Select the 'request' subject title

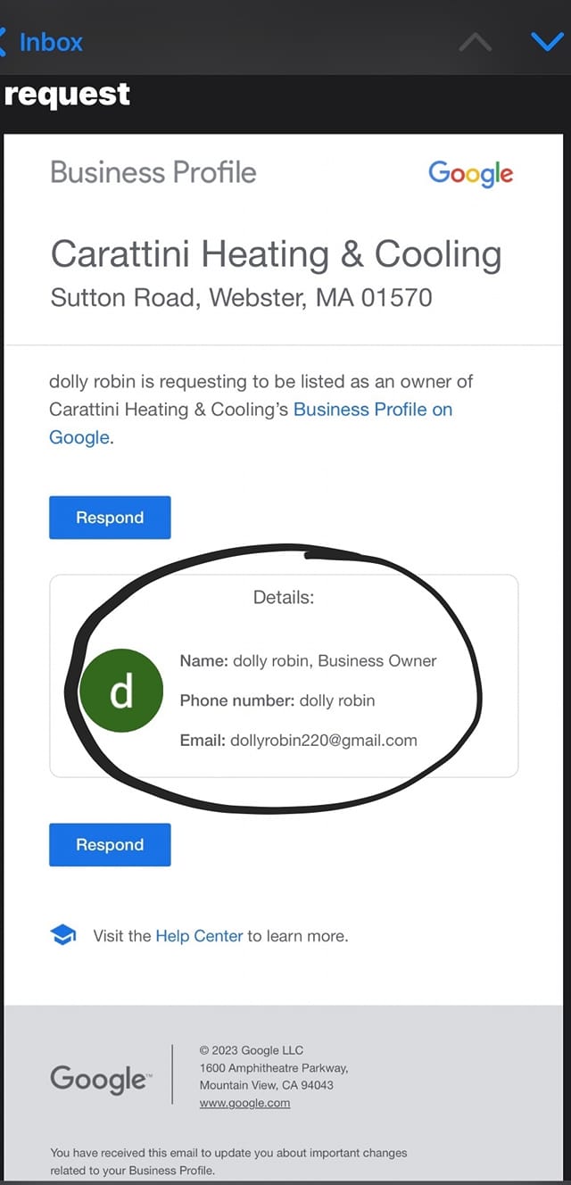(67, 95)
